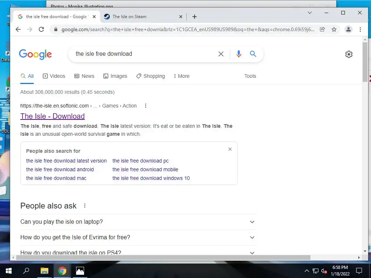
Task: Open network status tray icon
Action: (x=316, y=271)
